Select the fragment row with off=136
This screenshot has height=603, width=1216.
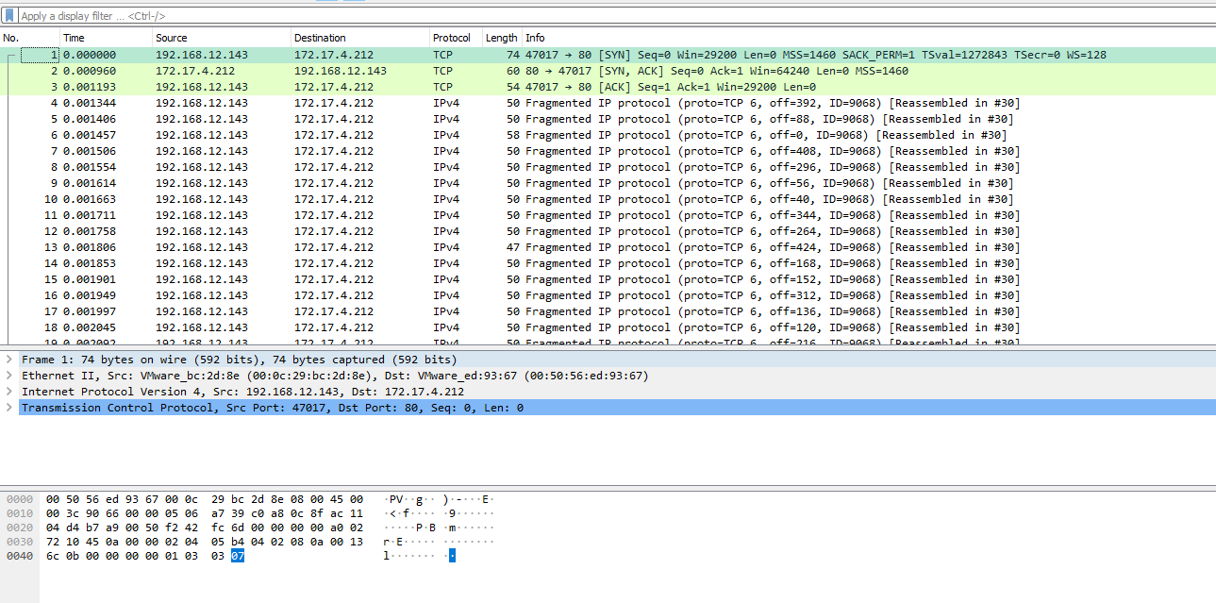[608, 311]
